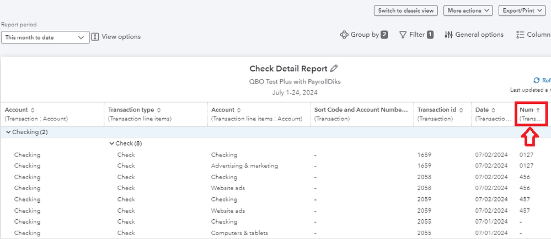Click the Sort Code and Account Number header
The image size is (551, 239).
(x=361, y=110)
